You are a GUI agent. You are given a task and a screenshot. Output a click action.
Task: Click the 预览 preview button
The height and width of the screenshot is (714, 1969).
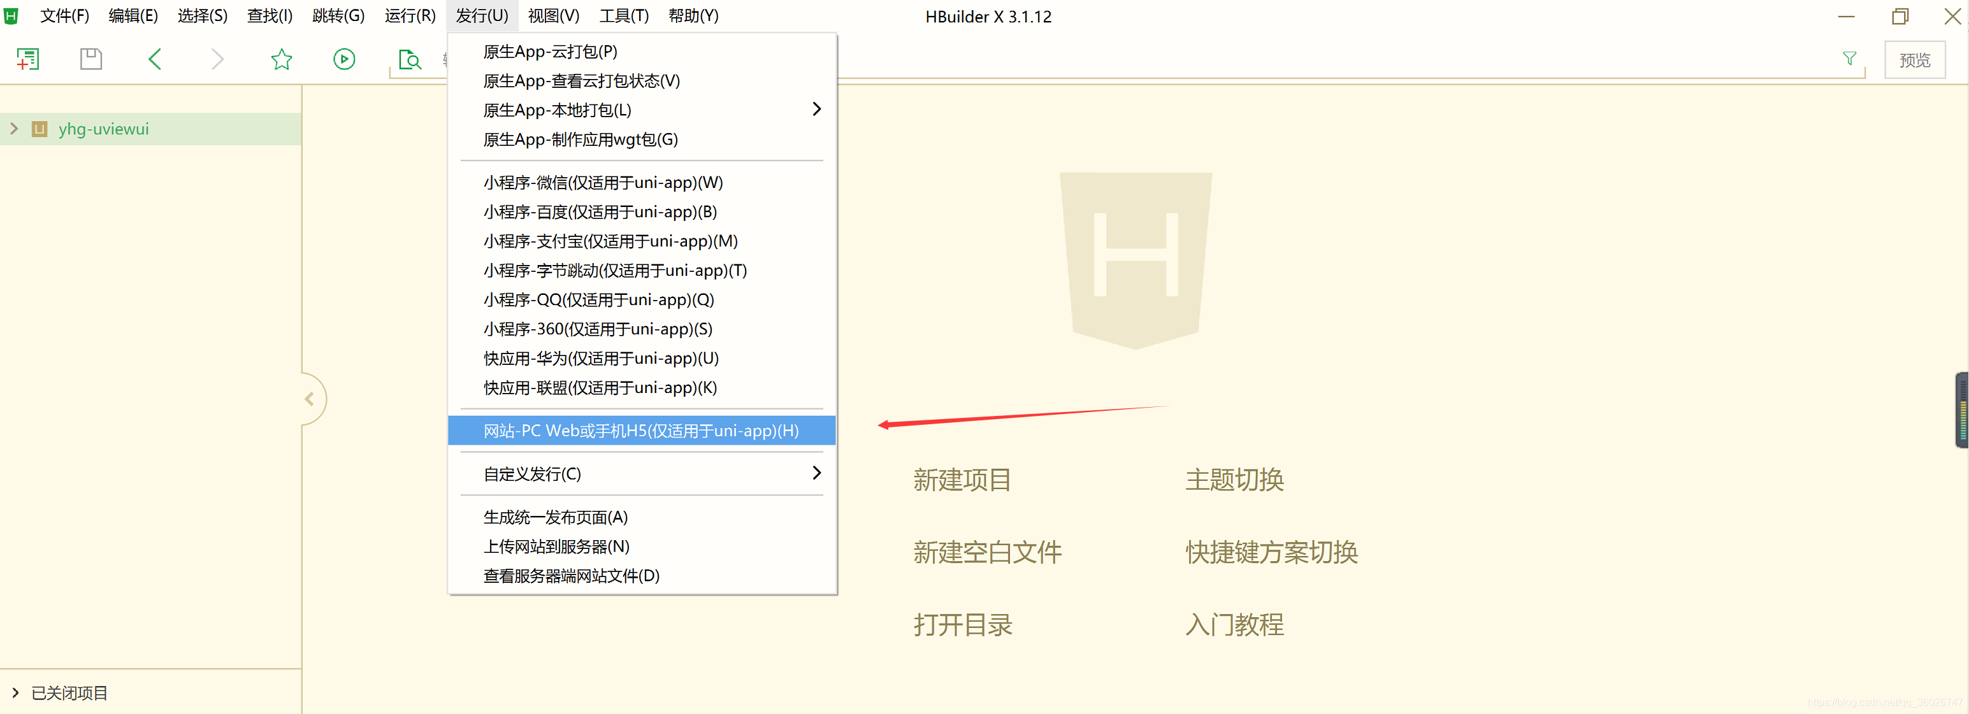click(x=1914, y=61)
